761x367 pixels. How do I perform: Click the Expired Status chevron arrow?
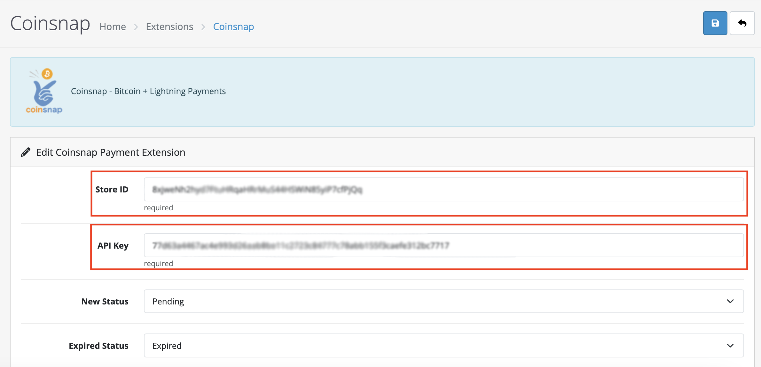click(730, 346)
